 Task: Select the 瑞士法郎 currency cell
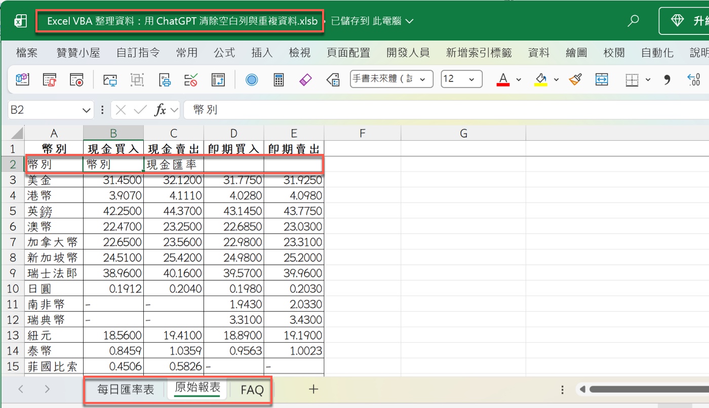(x=54, y=273)
